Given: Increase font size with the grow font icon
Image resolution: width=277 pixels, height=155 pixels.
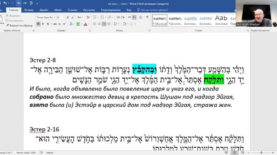Looking at the screenshot, I should pyautogui.click(x=68, y=17).
